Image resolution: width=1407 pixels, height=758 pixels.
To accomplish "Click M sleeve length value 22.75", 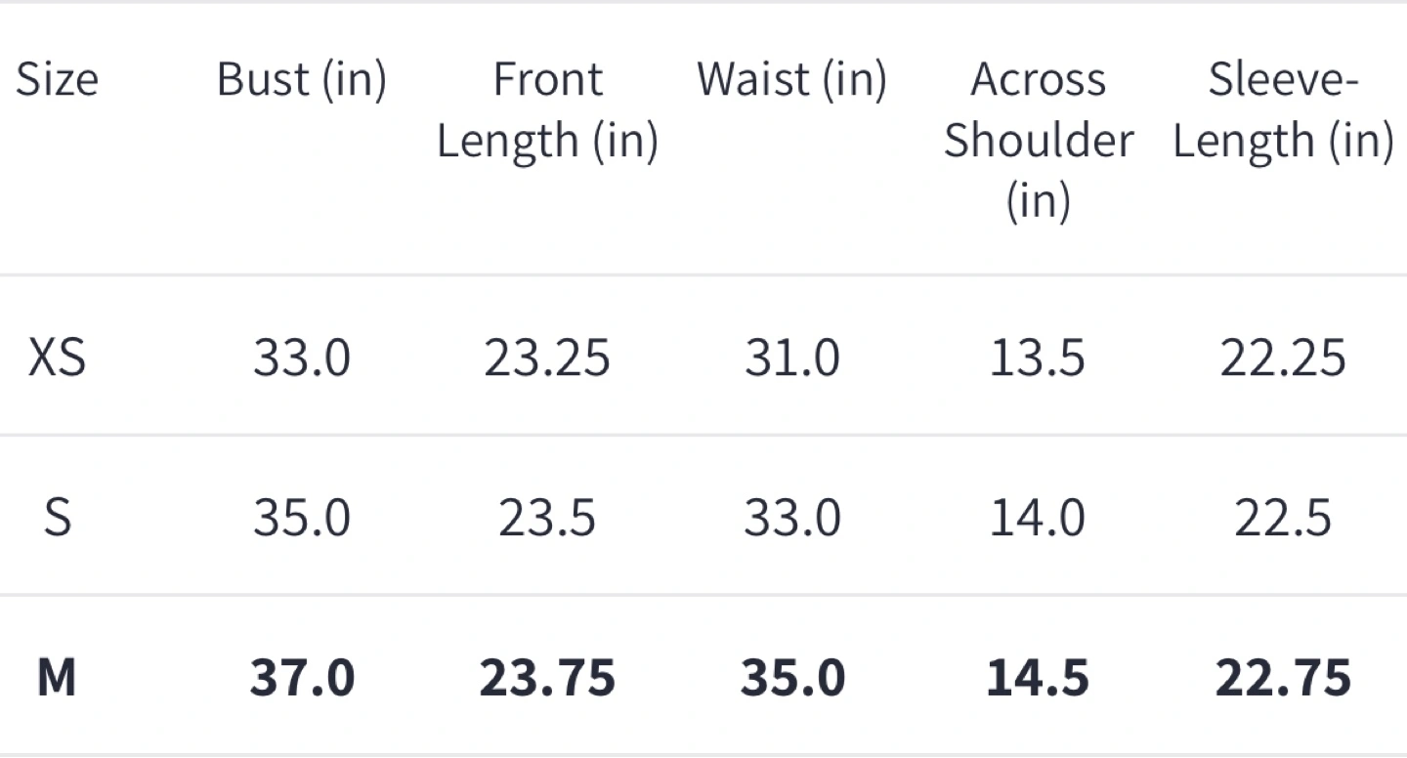I will pyautogui.click(x=1283, y=677).
